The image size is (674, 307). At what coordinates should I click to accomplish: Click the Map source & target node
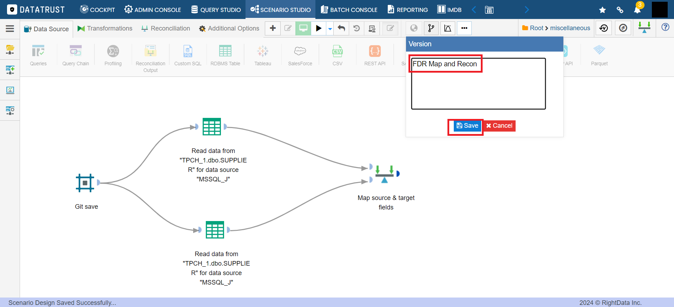[384, 174]
